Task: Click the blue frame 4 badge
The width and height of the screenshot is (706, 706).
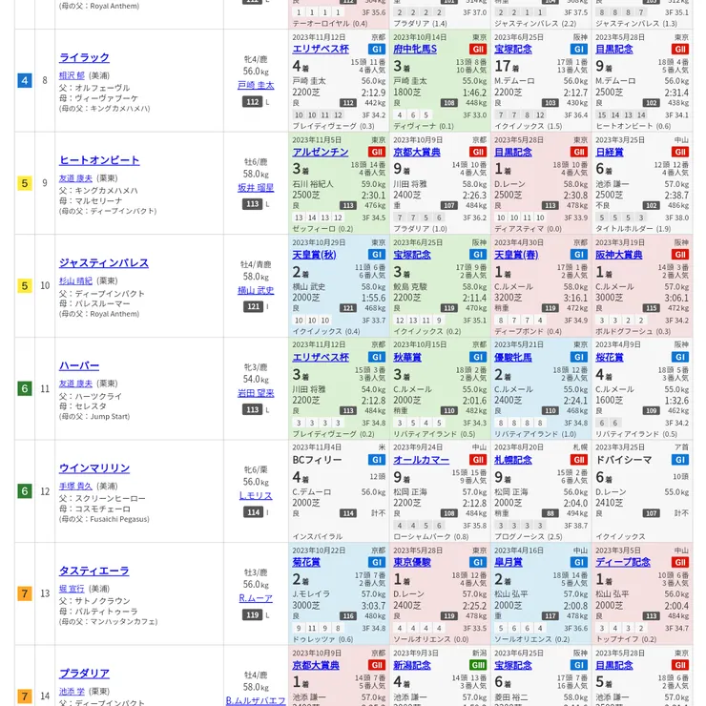Action: point(25,80)
